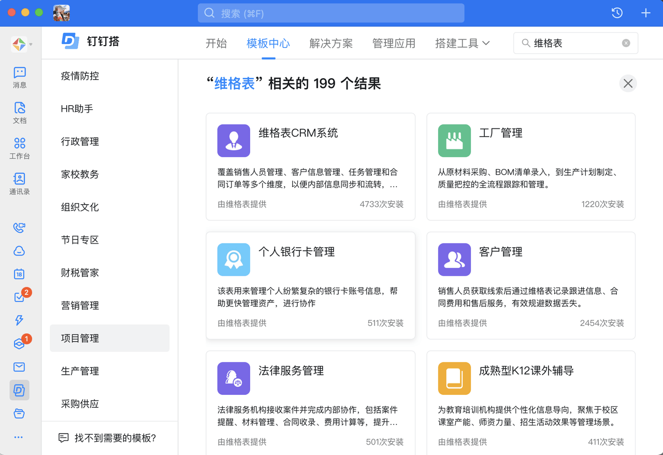Click the cloud disk icon in sidebar
The height and width of the screenshot is (455, 663).
19,251
